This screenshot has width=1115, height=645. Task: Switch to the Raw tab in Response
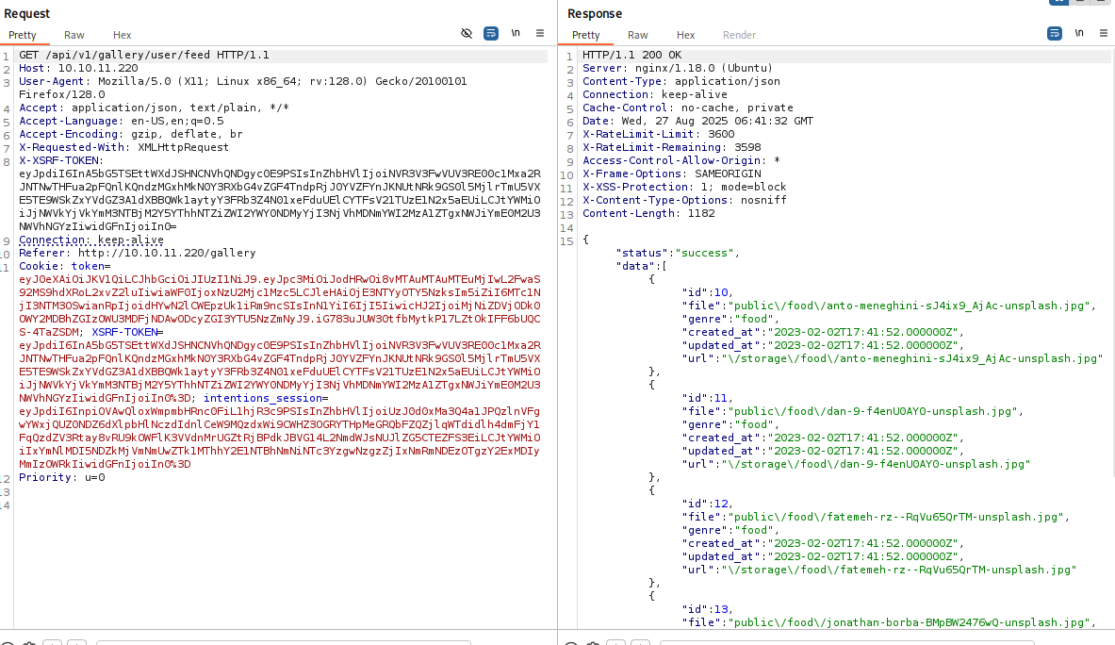click(x=638, y=35)
